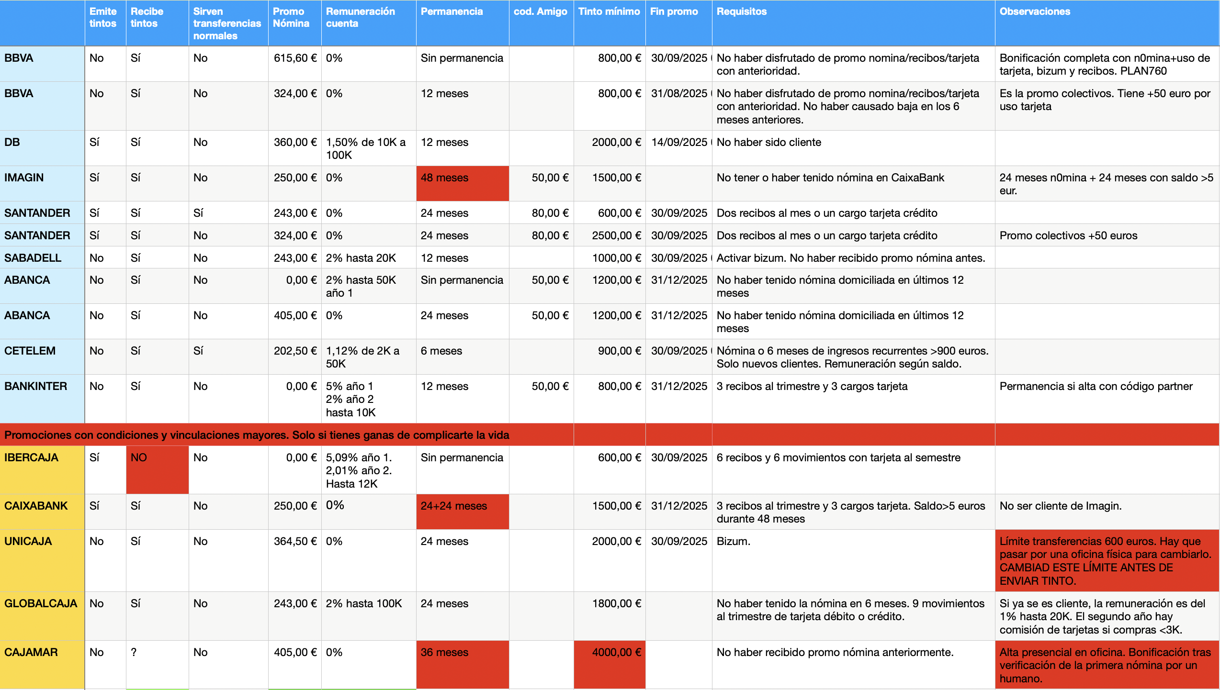Click the '2% hasta 100K' cell
Screen dimensions: 1220x690
[x=369, y=616]
